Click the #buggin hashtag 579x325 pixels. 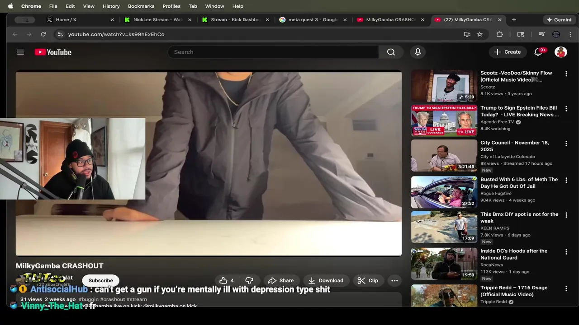click(88, 299)
